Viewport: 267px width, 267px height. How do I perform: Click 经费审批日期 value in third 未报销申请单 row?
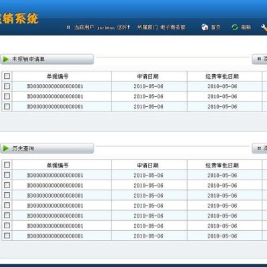222,107
